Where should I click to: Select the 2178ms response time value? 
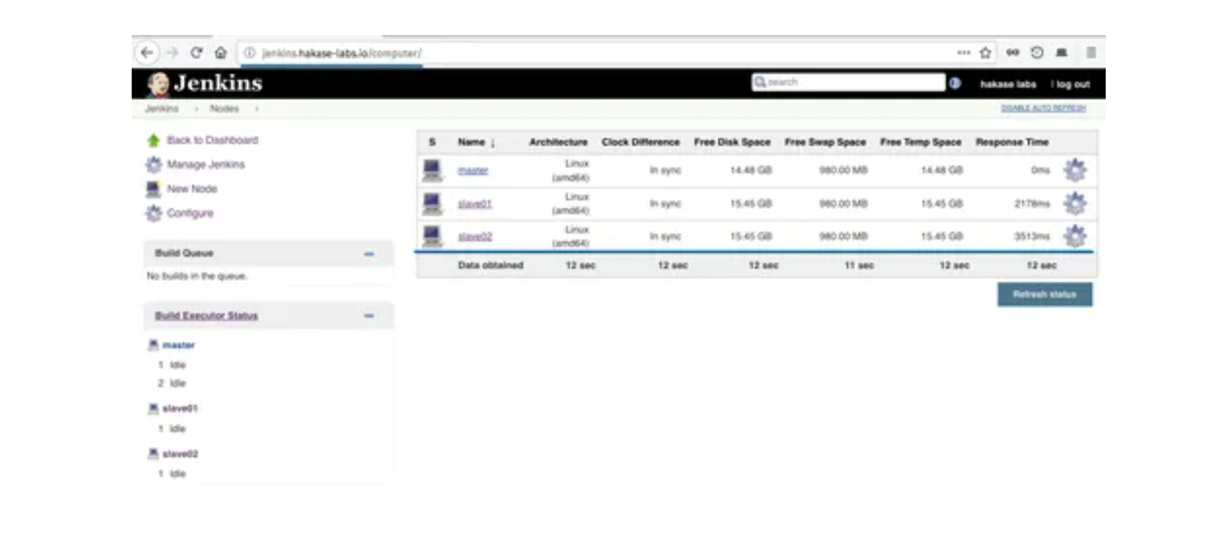click(x=1032, y=204)
